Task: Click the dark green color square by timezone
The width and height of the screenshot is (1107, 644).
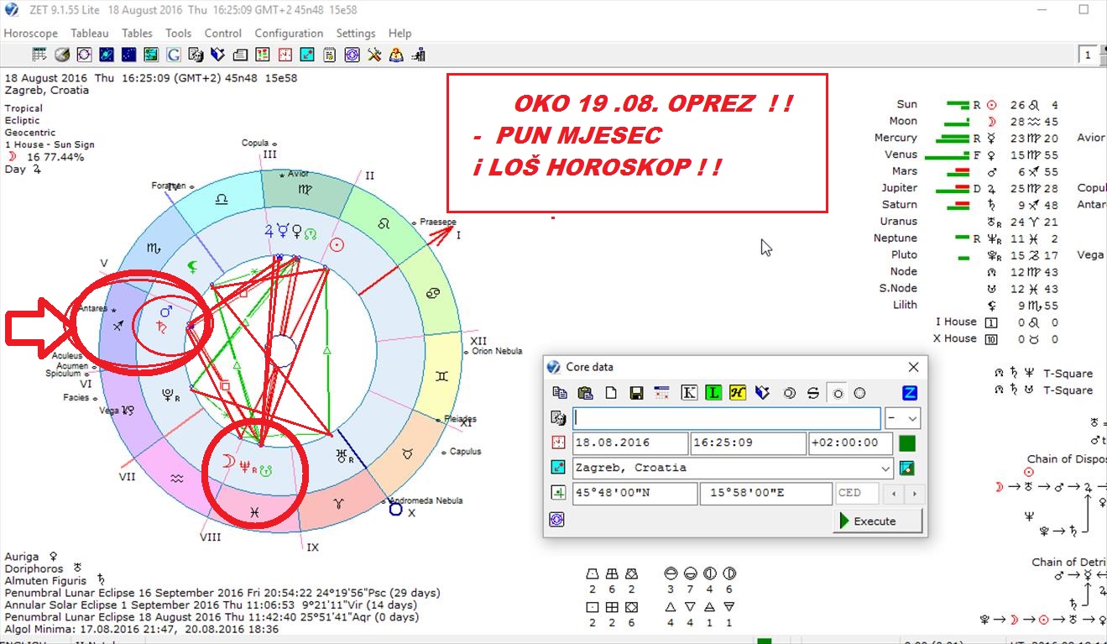Action: click(906, 443)
